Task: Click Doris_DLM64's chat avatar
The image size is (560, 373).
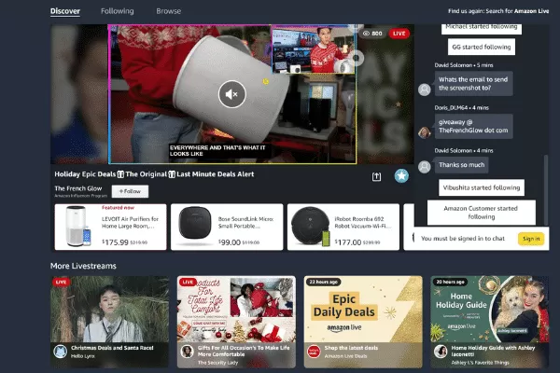Action: (425, 132)
